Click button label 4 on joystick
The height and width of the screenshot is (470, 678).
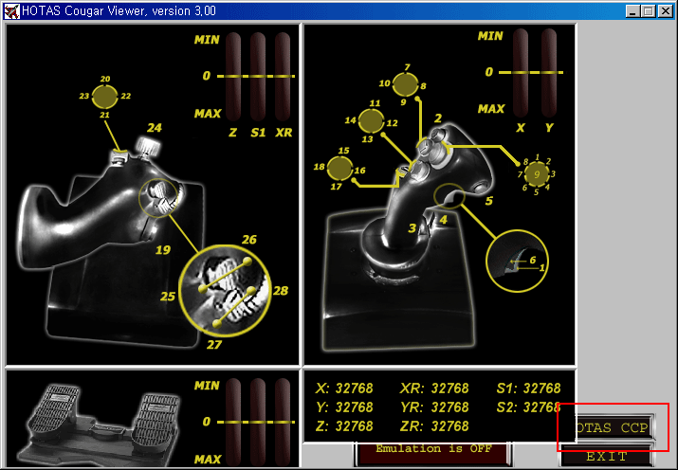[443, 220]
